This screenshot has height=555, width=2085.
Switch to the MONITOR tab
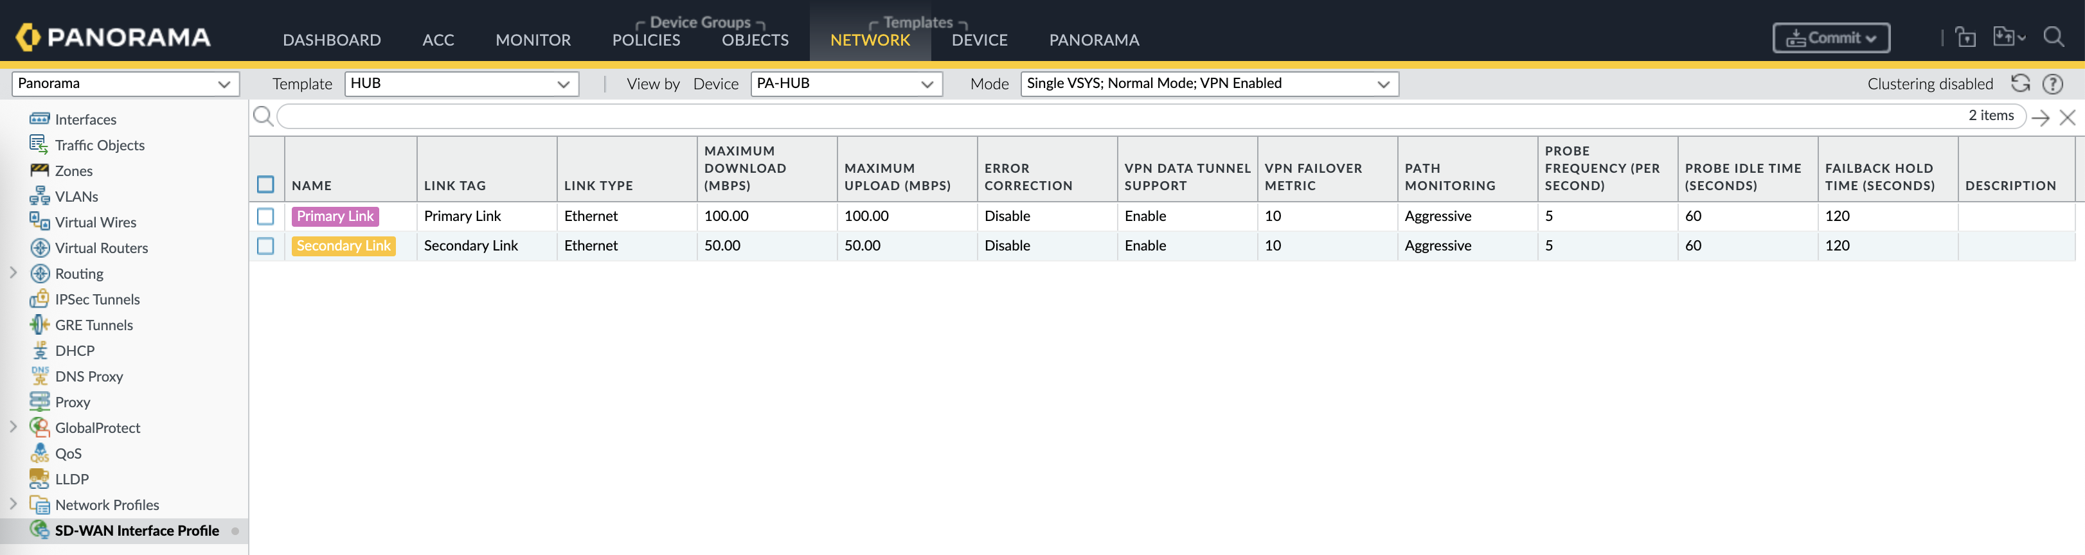pos(533,40)
